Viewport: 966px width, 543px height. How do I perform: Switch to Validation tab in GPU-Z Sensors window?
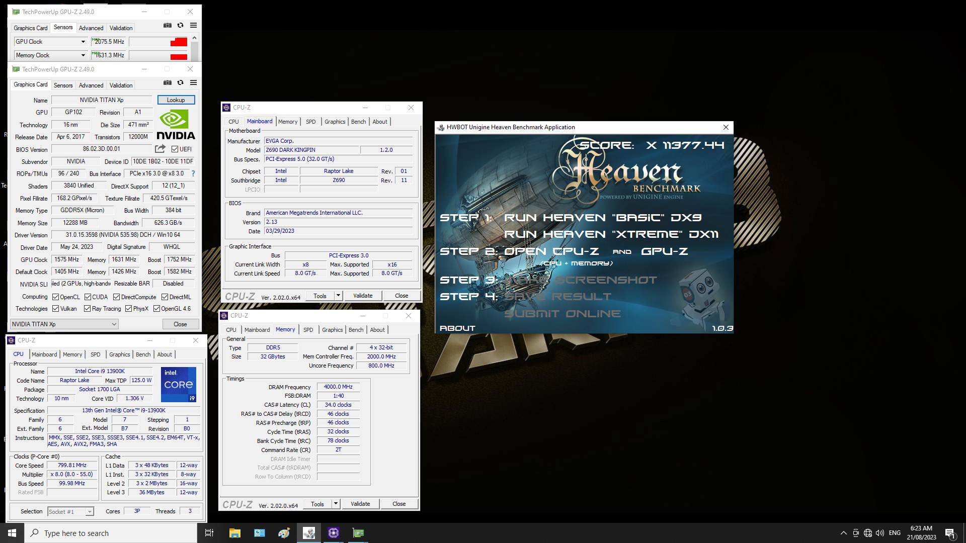click(x=121, y=28)
